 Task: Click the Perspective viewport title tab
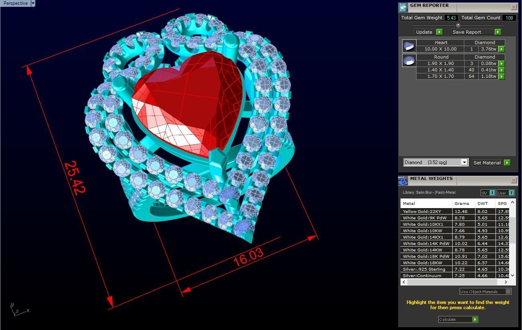[16, 3]
